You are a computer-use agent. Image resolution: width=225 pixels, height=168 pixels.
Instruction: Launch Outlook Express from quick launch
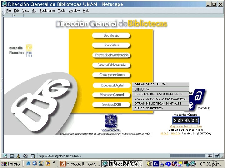[x=35, y=163]
